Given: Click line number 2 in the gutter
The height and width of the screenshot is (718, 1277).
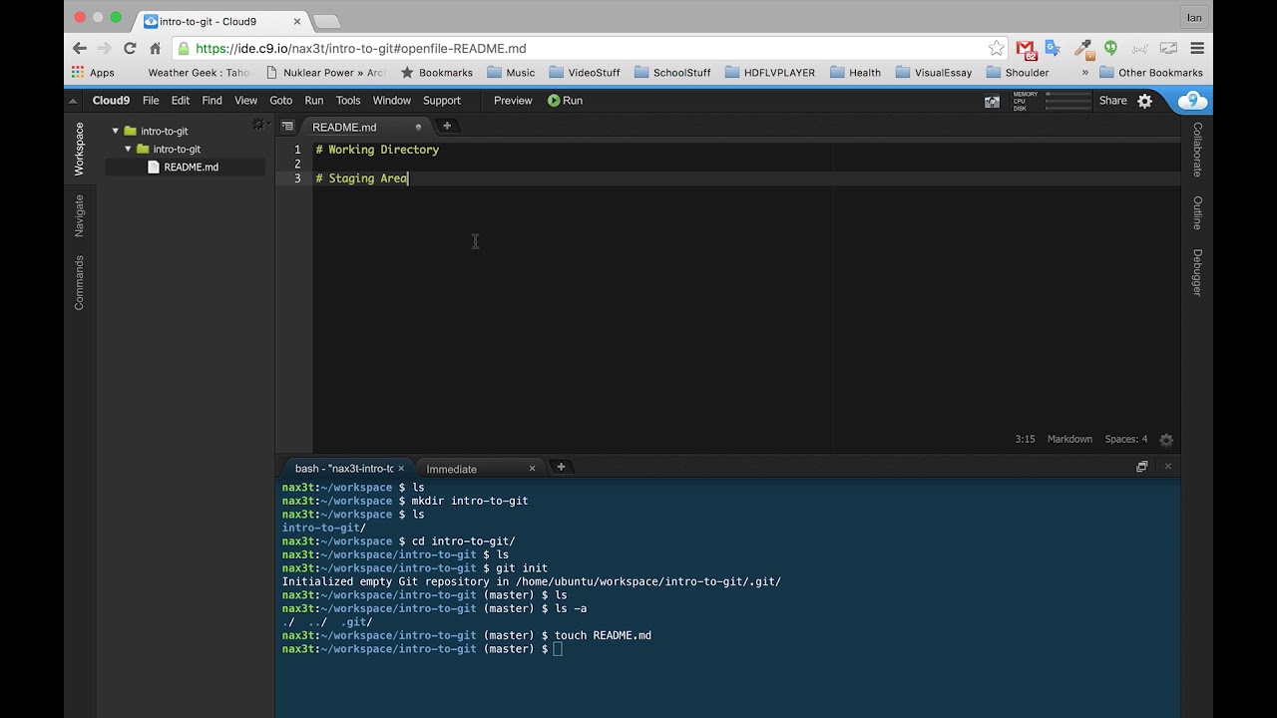Looking at the screenshot, I should 297,164.
